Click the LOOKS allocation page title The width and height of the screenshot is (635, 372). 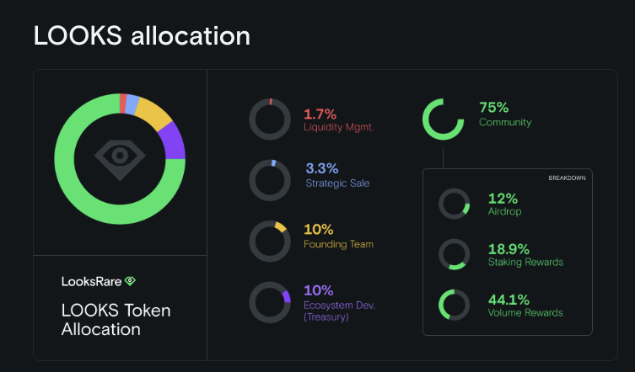[x=142, y=35]
